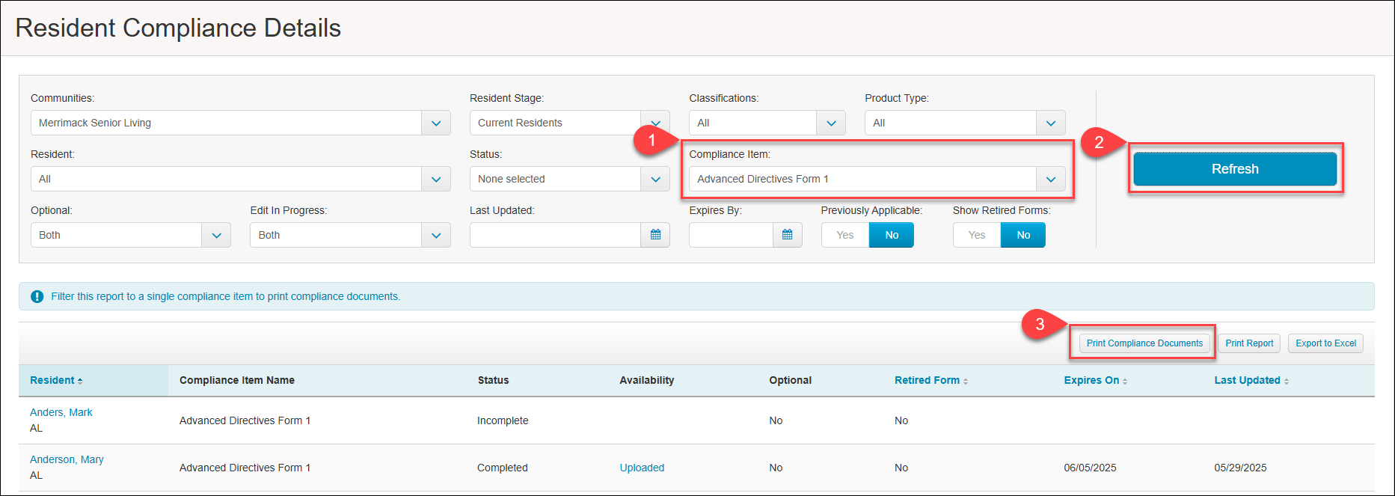Set Previously Applicable to No
This screenshot has width=1395, height=496.
892,235
